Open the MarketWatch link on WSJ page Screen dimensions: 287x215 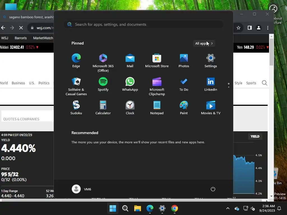[43, 38]
